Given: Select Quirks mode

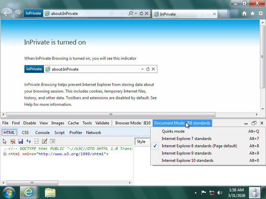Looking at the screenshot, I should (208, 131).
